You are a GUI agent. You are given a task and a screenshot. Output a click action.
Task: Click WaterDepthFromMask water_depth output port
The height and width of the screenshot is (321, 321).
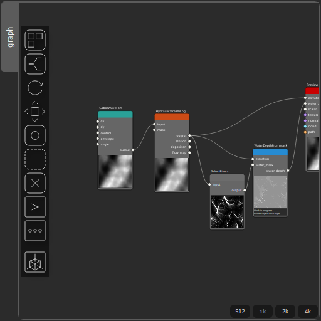288,171
